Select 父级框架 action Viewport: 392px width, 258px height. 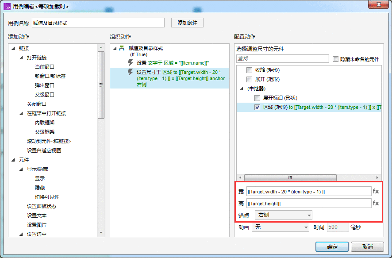coord(45,132)
